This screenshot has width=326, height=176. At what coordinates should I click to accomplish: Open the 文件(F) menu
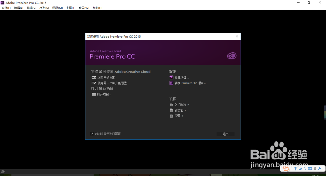tap(6, 8)
